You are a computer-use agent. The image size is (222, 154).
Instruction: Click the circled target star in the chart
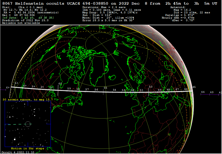tap(28, 124)
